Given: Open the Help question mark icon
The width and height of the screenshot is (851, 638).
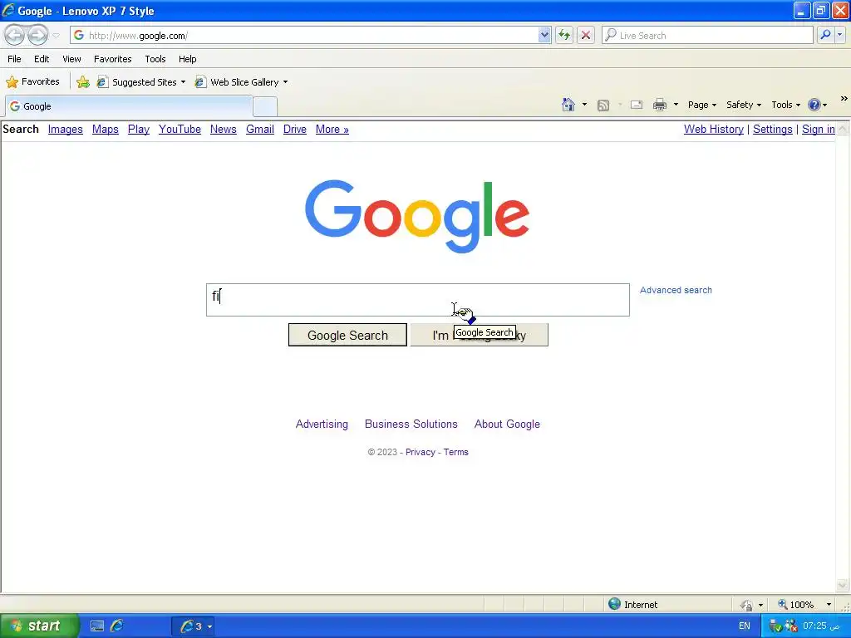Looking at the screenshot, I should pyautogui.click(x=814, y=105).
